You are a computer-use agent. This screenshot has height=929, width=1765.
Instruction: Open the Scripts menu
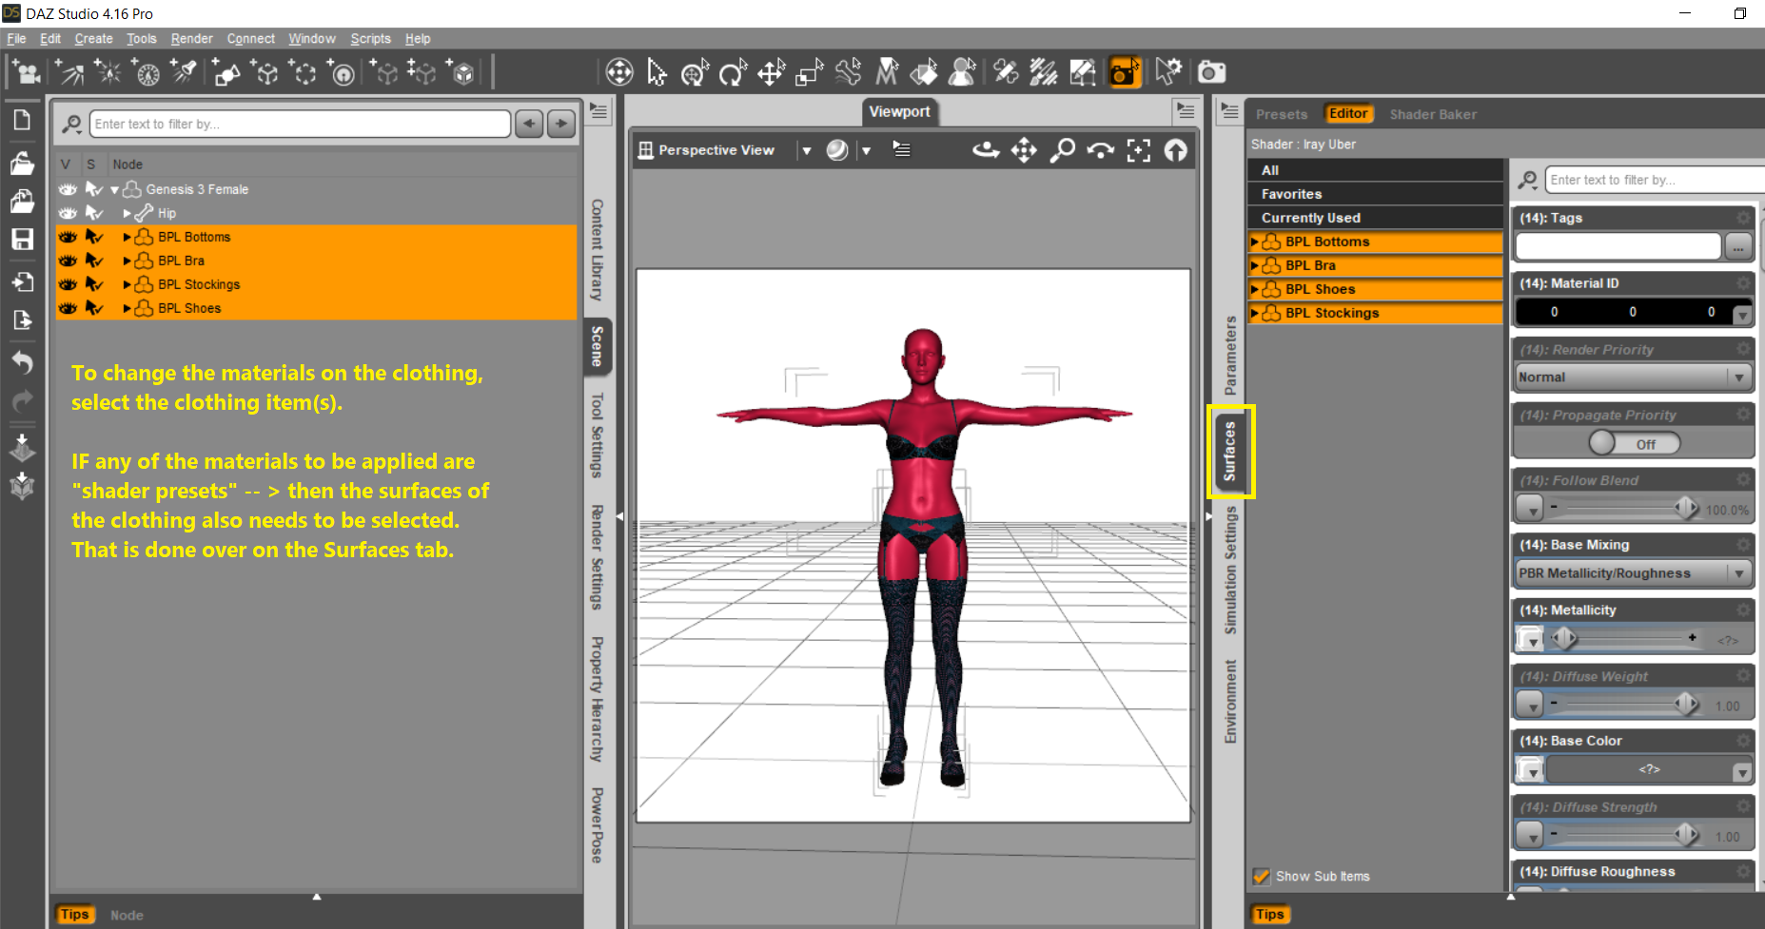[x=370, y=39]
